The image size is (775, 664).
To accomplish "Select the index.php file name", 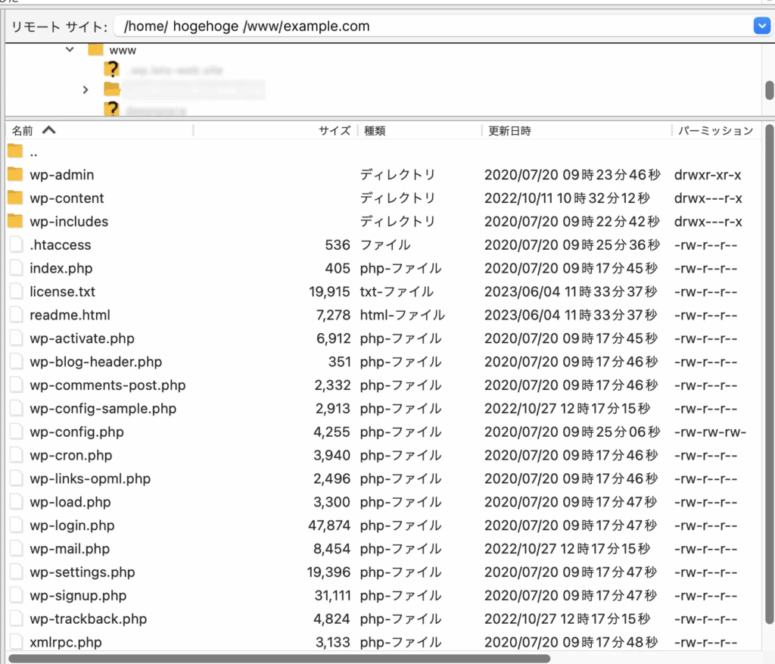I will point(61,269).
